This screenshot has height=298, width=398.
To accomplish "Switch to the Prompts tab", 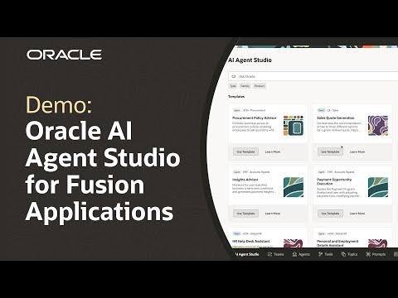I will tap(376, 254).
